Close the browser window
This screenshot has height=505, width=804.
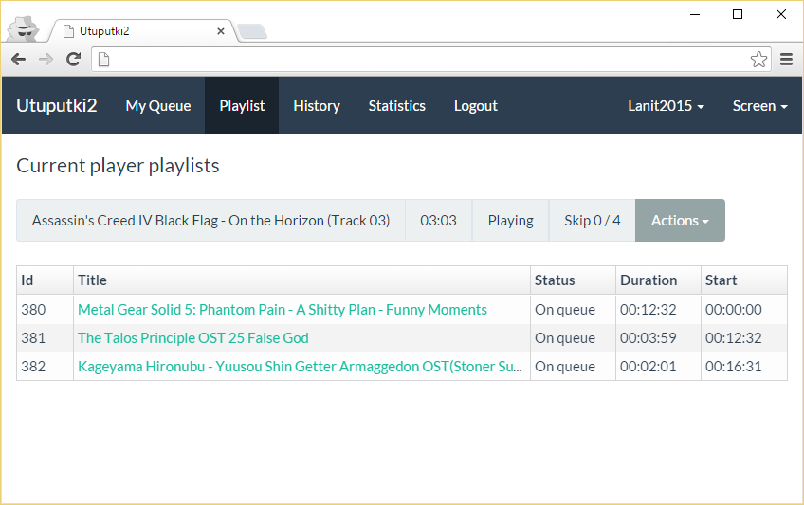tap(781, 14)
